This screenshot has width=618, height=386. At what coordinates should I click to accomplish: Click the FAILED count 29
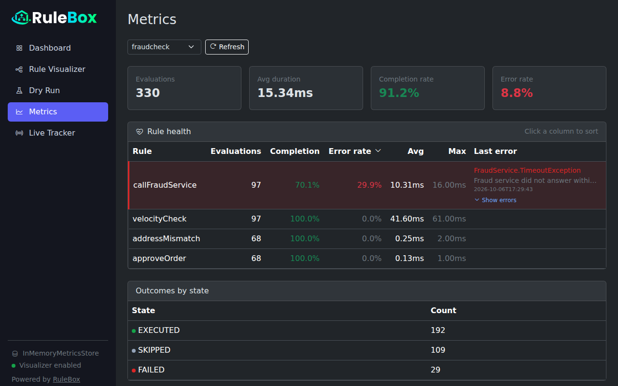435,370
